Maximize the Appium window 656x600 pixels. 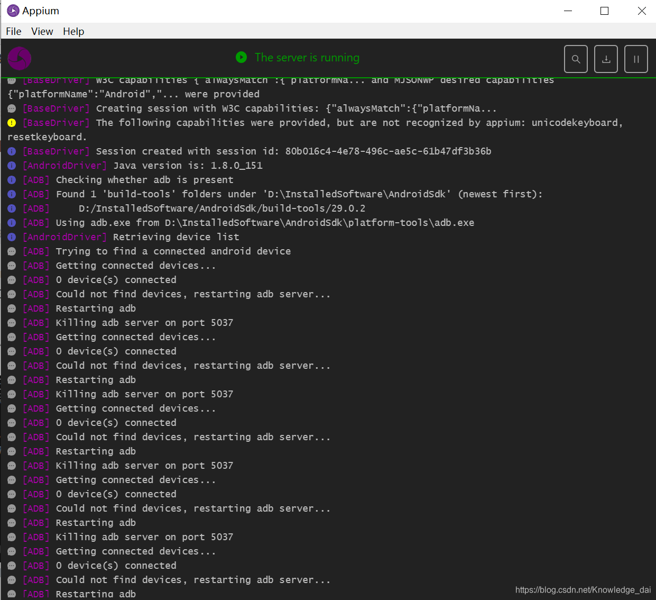click(605, 11)
